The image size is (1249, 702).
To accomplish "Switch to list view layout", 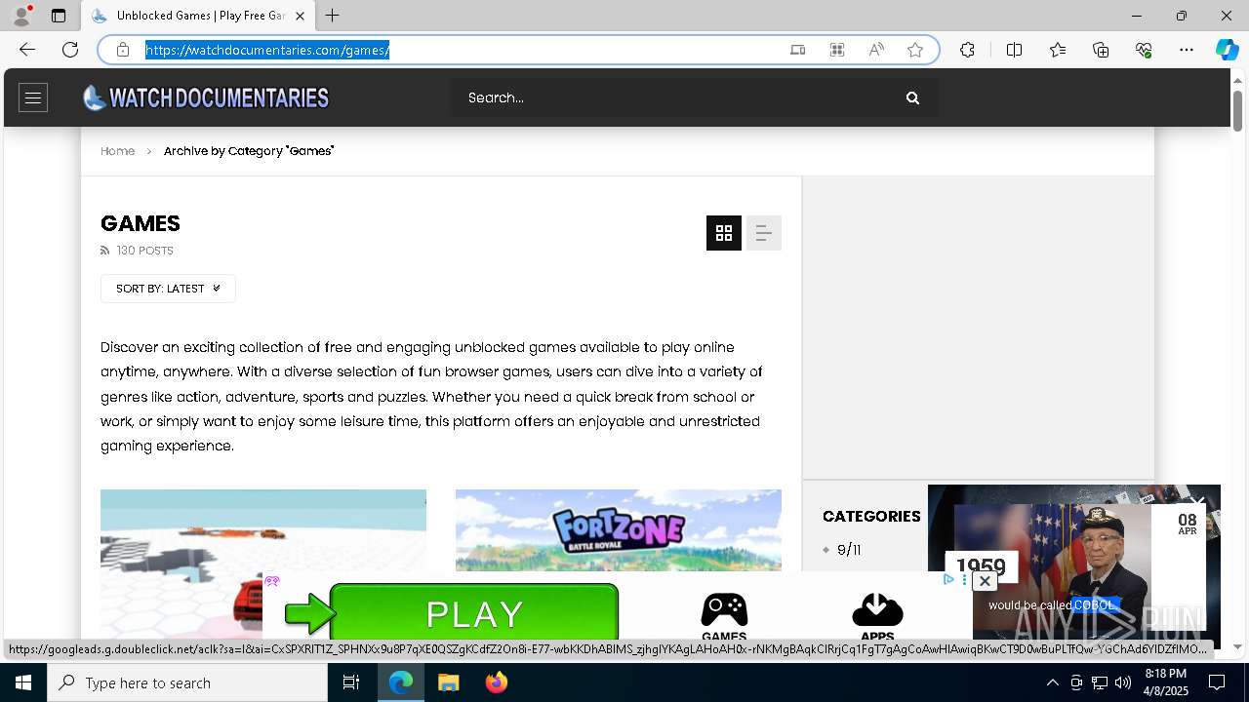I will coord(764,233).
